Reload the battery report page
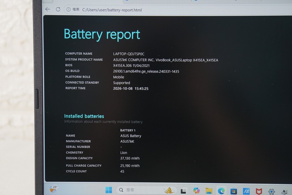 58,9
